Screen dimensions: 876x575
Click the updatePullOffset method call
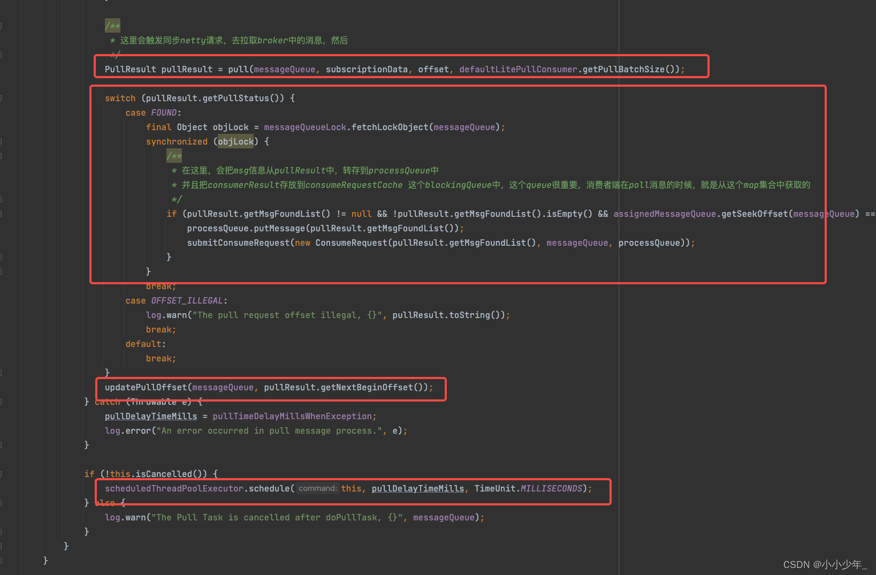146,387
